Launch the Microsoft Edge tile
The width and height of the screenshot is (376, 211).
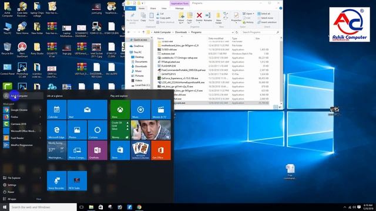click(56, 130)
